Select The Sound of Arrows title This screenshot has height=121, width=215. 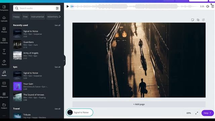pos(34,95)
